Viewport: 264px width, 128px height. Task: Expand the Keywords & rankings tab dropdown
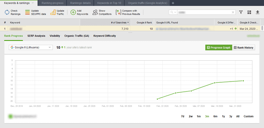pos(33,3)
